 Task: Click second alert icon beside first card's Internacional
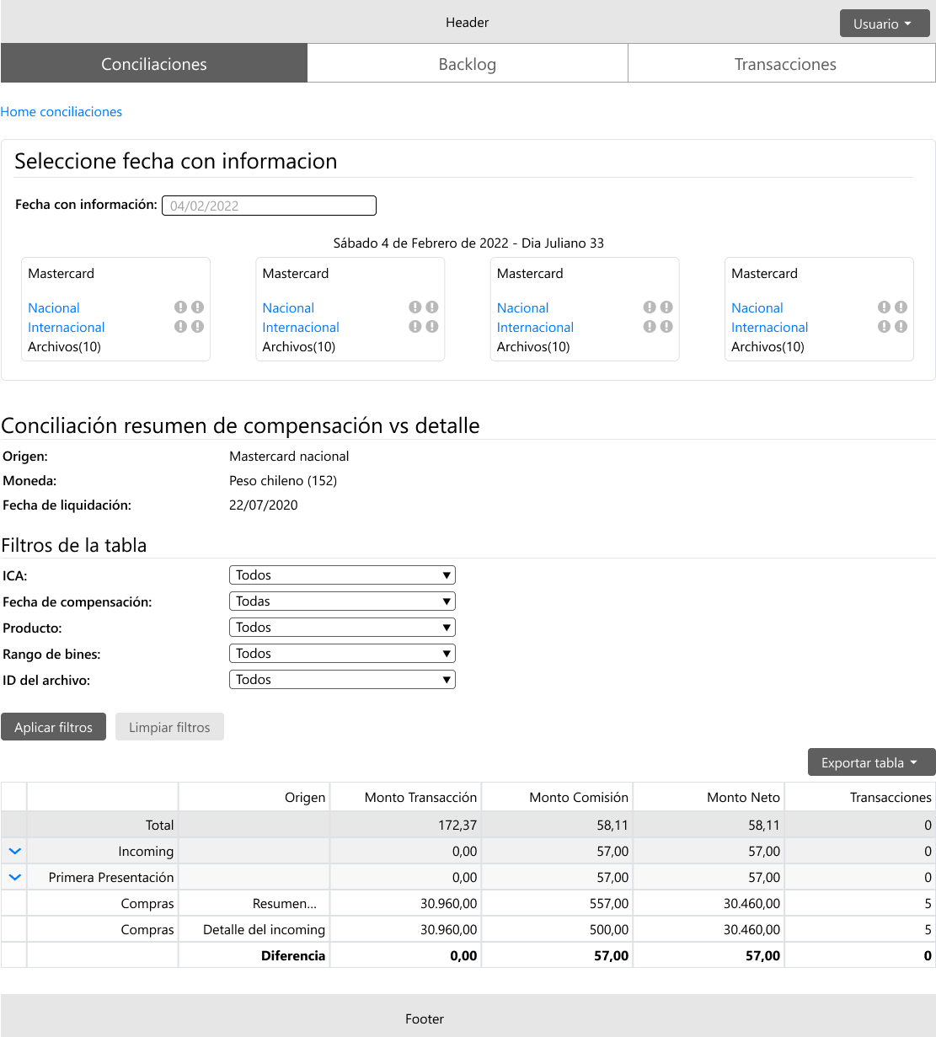coord(197,327)
